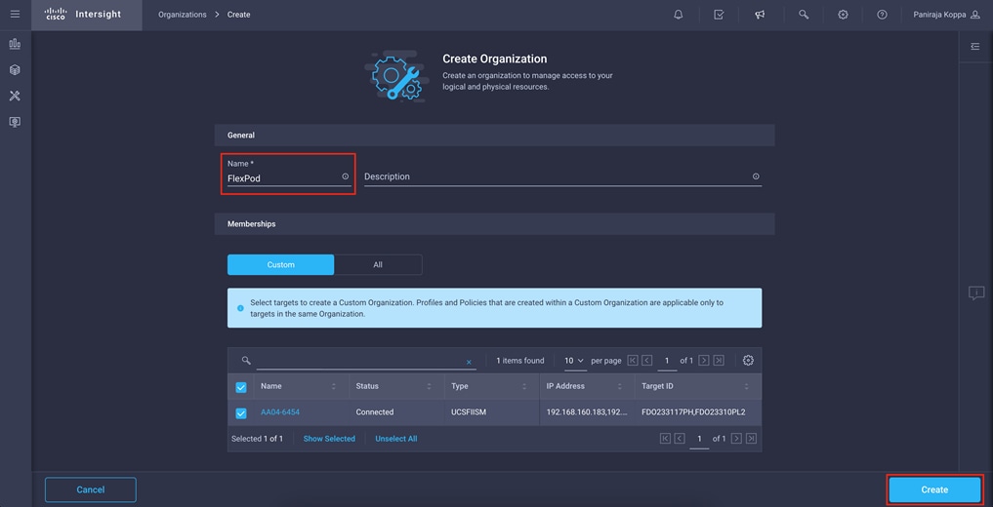Image resolution: width=993 pixels, height=507 pixels.
Task: Click the Cancel button
Action: 91,489
